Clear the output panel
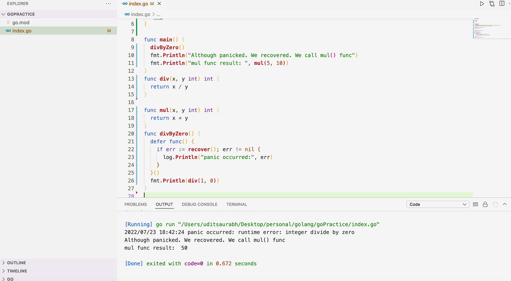The height and width of the screenshot is (281, 511). tap(475, 204)
